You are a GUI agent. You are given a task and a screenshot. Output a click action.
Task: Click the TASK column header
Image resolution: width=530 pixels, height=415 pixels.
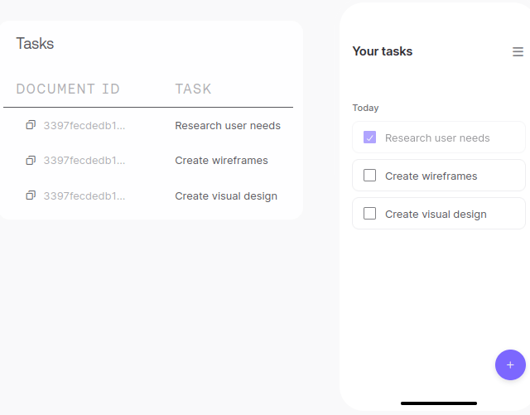coord(193,89)
